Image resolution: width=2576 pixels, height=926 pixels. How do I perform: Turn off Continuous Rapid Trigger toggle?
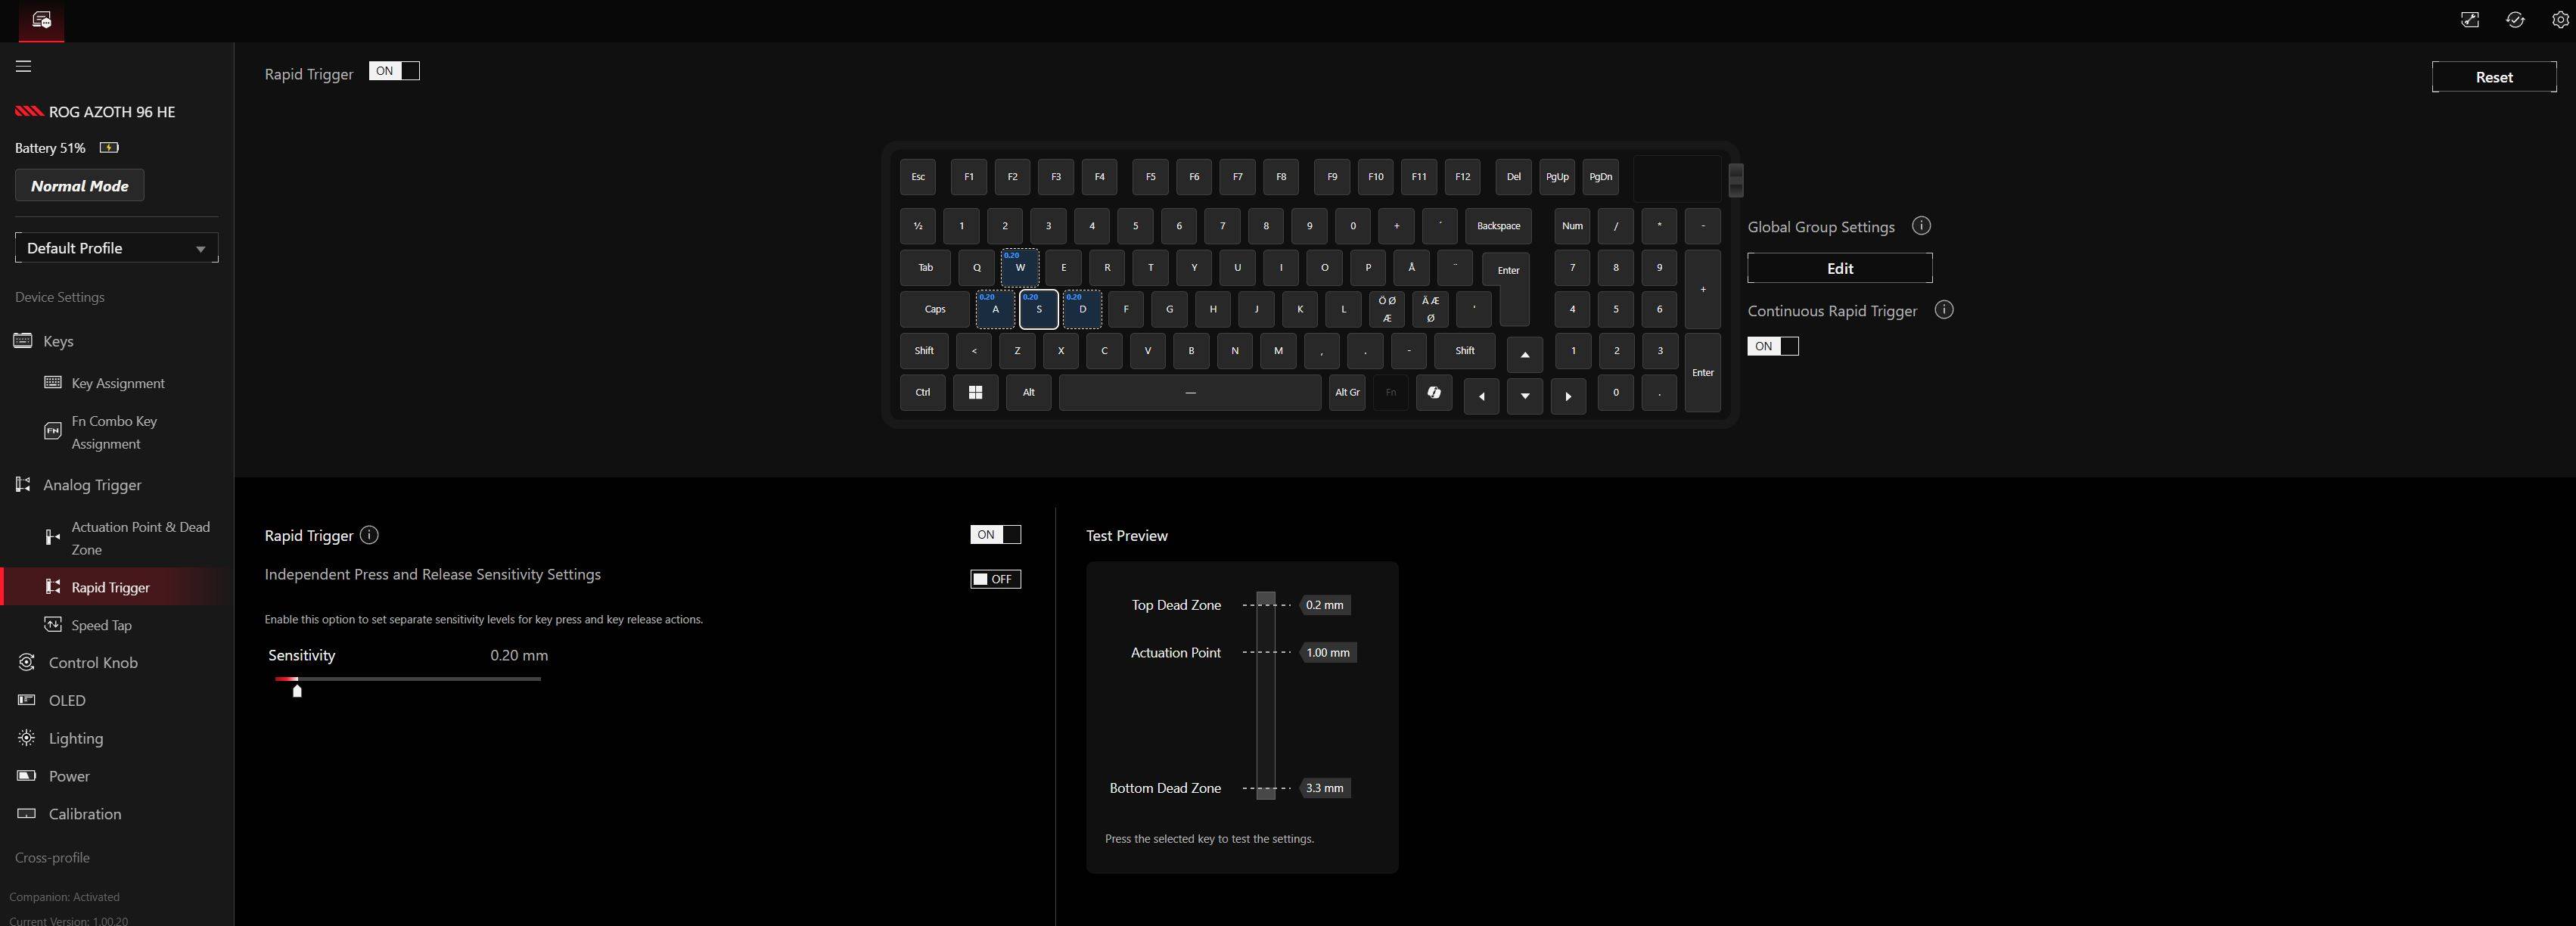click(1772, 346)
